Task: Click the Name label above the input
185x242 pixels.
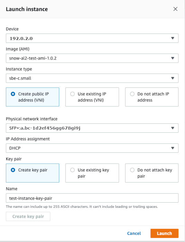Action: click(x=11, y=189)
